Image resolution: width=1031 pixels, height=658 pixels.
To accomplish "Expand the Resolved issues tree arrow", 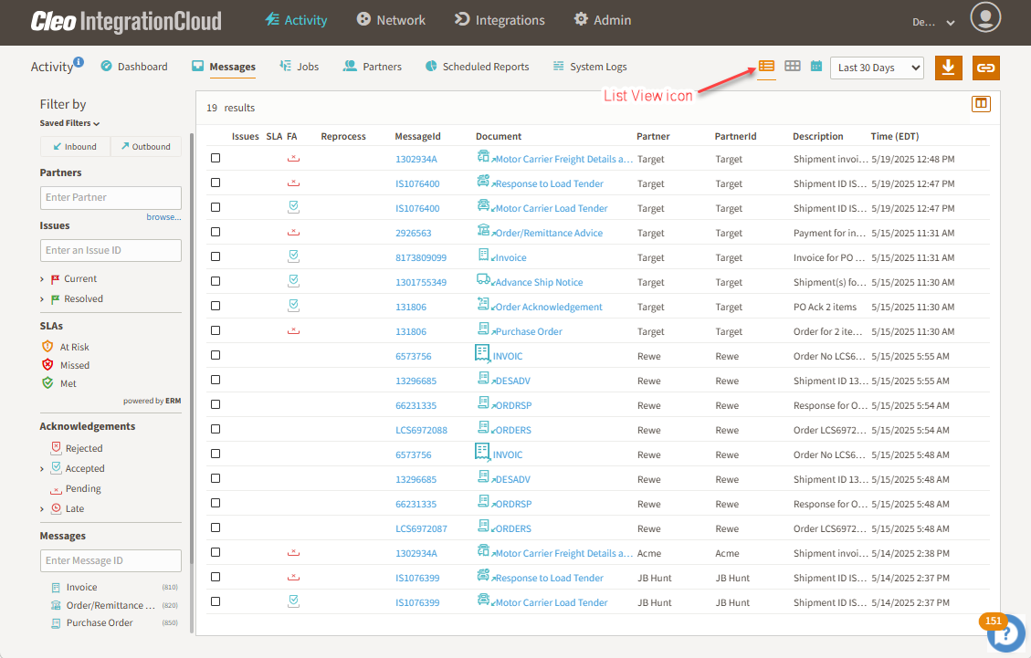I will 42,299.
